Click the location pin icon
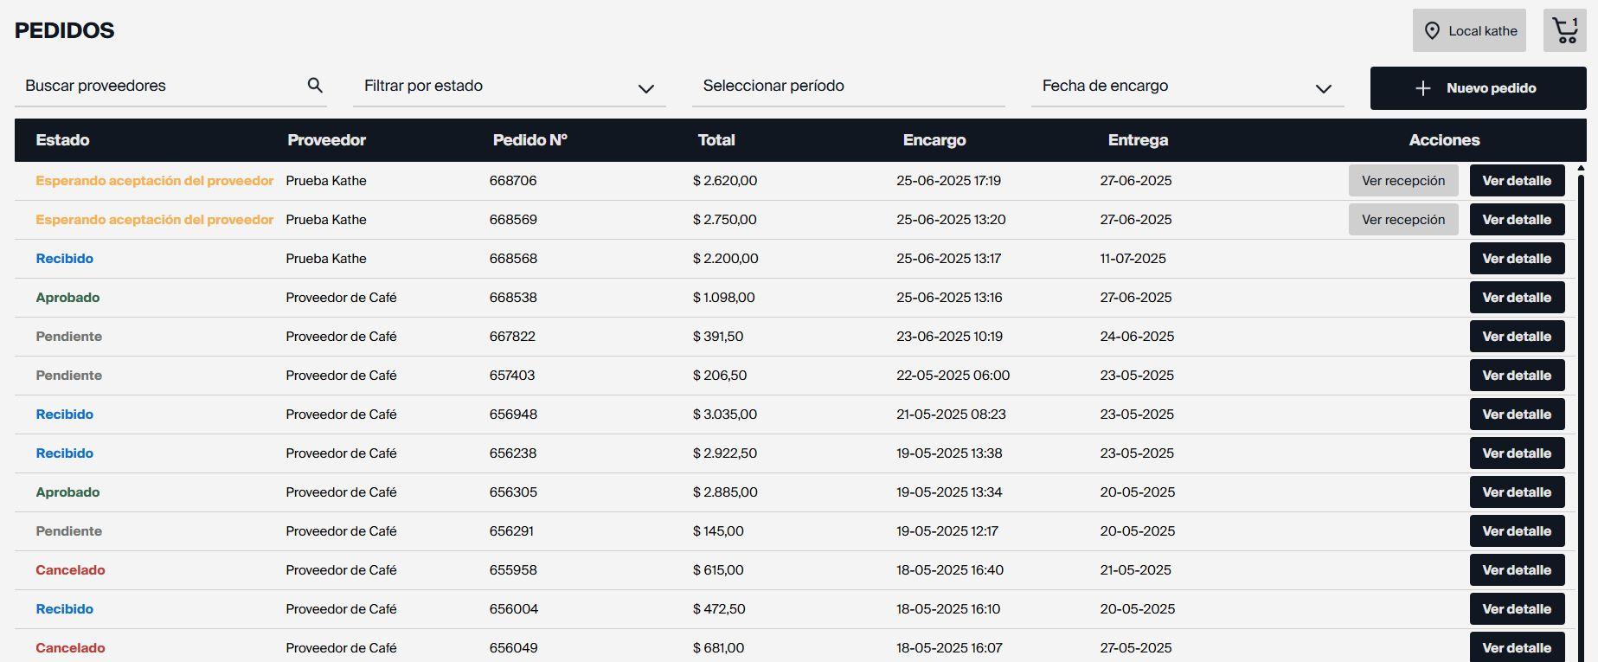The image size is (1598, 662). click(1432, 31)
